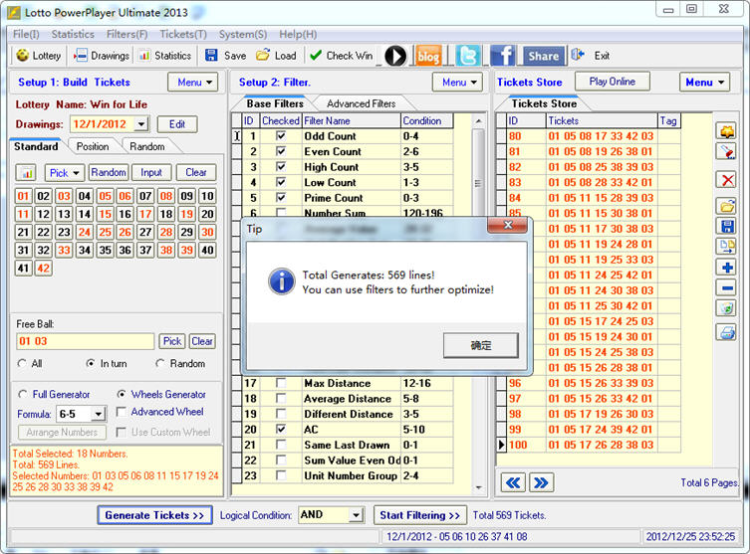Open the Setup 1 Menu dropdown
This screenshot has width=750, height=554.
coord(193,83)
